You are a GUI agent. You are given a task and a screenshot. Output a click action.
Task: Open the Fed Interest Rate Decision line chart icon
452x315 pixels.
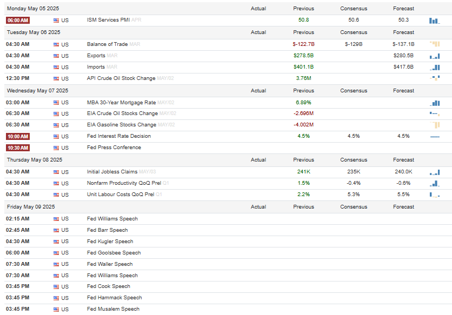coord(434,137)
